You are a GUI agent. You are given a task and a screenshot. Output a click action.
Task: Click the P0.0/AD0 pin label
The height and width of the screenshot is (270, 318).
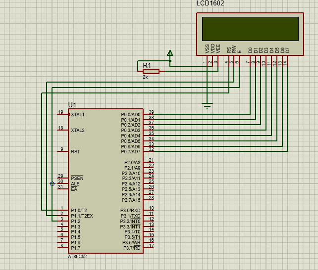coord(131,114)
